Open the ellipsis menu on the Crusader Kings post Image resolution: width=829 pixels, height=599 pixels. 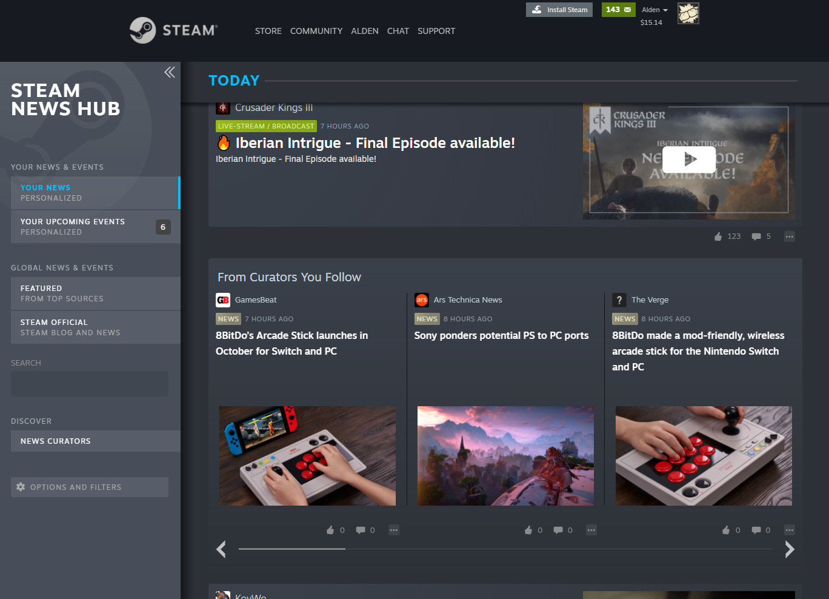[x=789, y=236]
